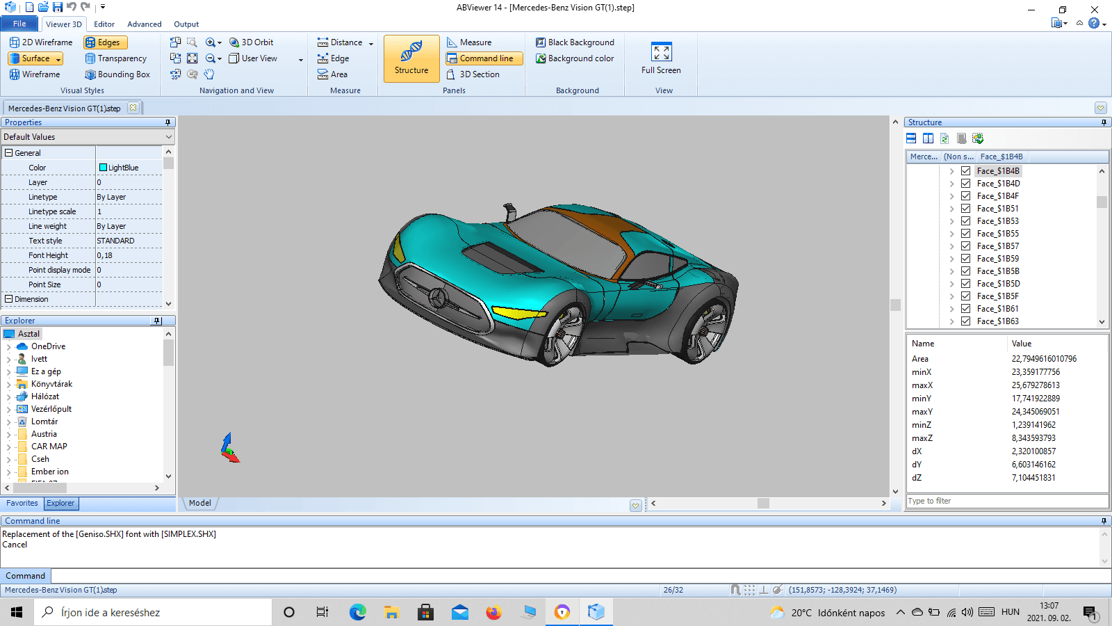This screenshot has height=626, width=1112.
Task: Click the Zoom Out magnifier icon
Action: point(211,58)
